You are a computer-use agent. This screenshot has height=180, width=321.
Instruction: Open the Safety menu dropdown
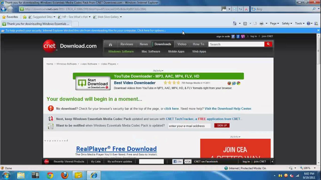[x=287, y=23]
